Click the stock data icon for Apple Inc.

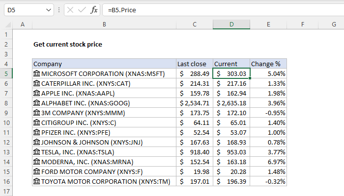pyautogui.click(x=36, y=93)
